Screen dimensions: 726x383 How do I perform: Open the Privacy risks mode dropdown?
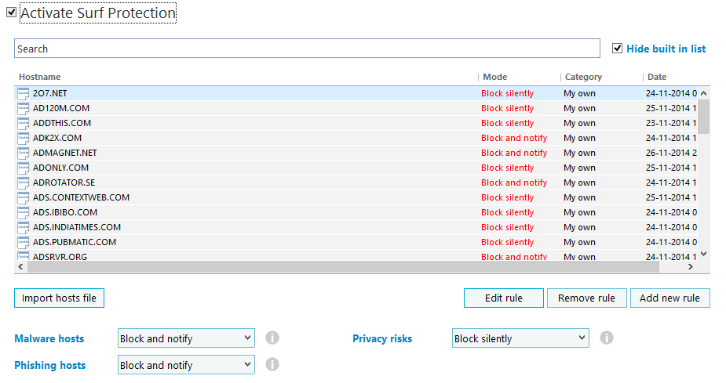pyautogui.click(x=520, y=338)
